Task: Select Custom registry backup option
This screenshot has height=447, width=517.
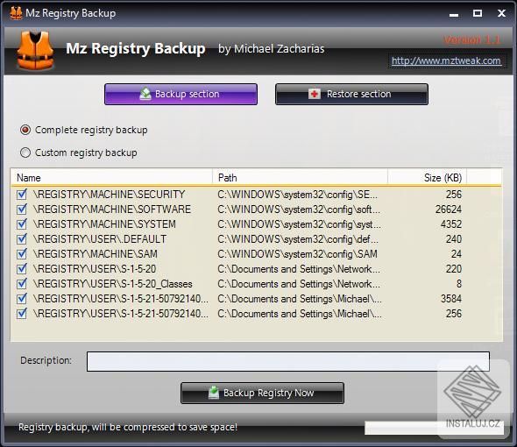Action: 25,153
